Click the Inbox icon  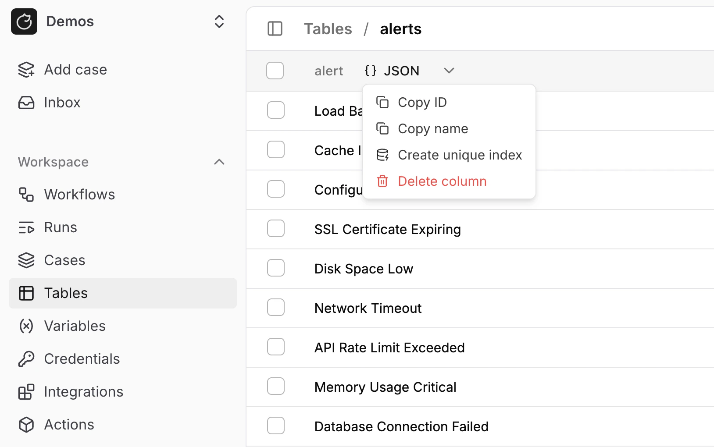pos(26,102)
